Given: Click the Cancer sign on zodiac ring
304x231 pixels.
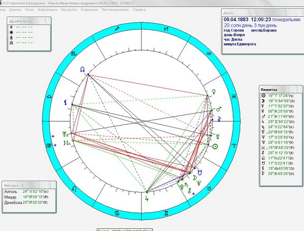Looking at the screenshot, I should (x=117, y=213).
